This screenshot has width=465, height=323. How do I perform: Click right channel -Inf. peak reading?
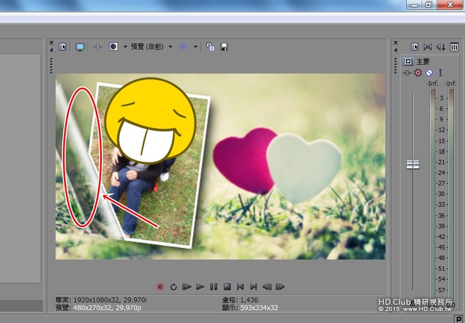click(x=451, y=84)
